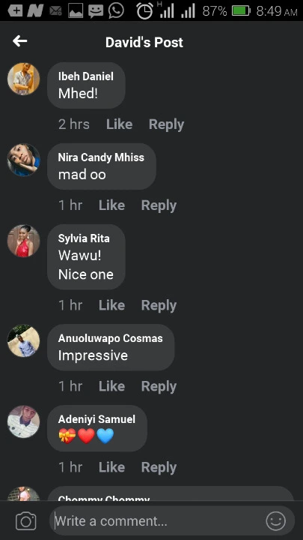Open Sylvia Rita's profile name
Viewport: 303px width, 540px height.
click(x=84, y=238)
